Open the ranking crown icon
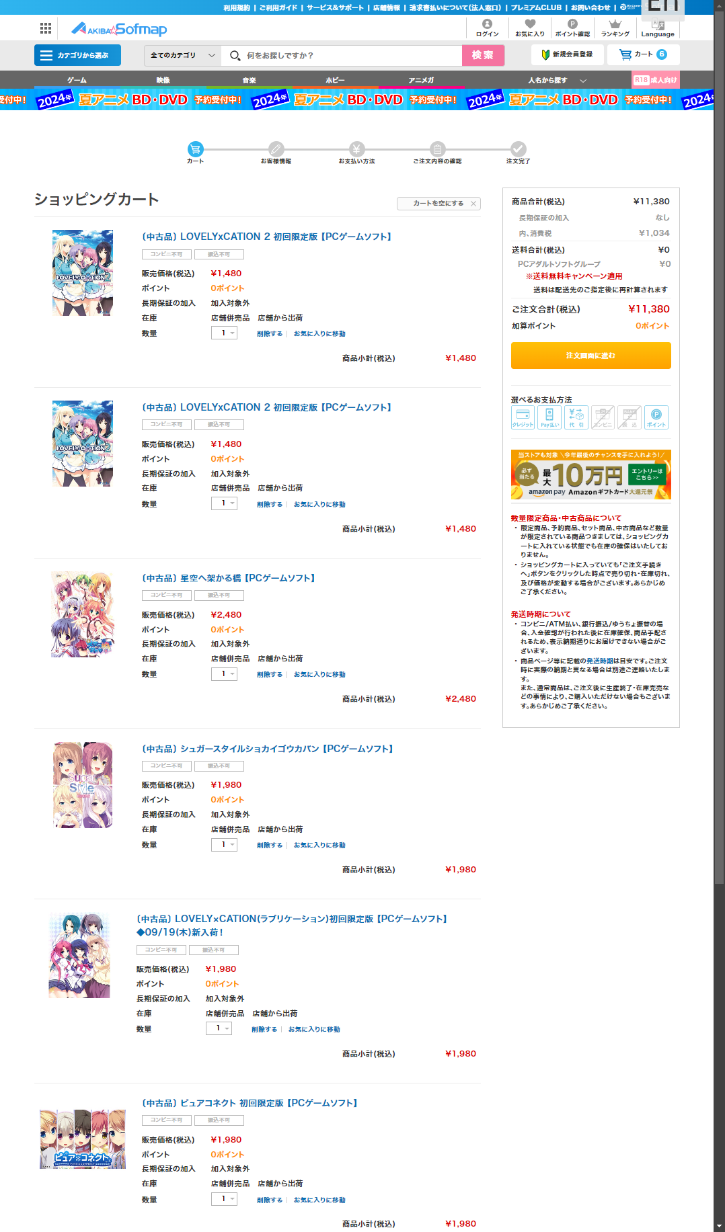725x1232 pixels. point(615,28)
